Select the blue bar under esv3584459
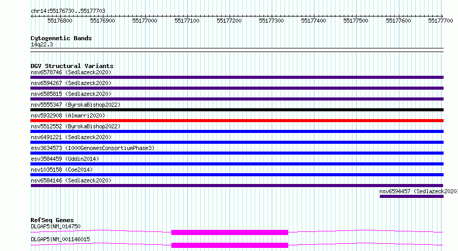458x251 pixels. tap(237, 164)
